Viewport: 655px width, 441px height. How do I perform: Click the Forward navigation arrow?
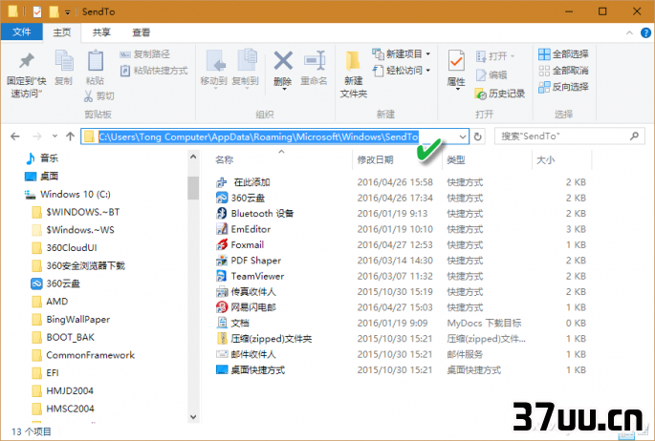37,136
